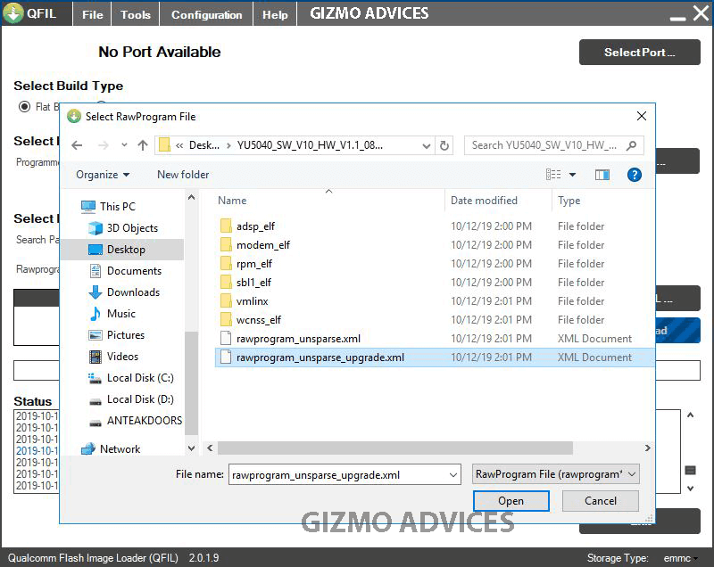714x567 pixels.
Task: Close the Select RawProgram File dialog
Action: tap(641, 117)
